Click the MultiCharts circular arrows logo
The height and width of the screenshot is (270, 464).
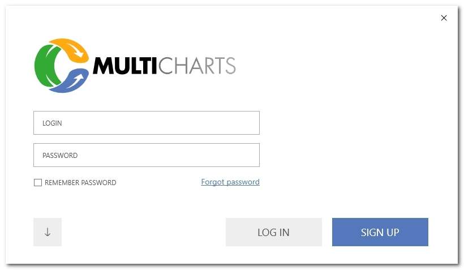62,66
